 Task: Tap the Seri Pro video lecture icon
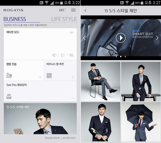pos(9,96)
